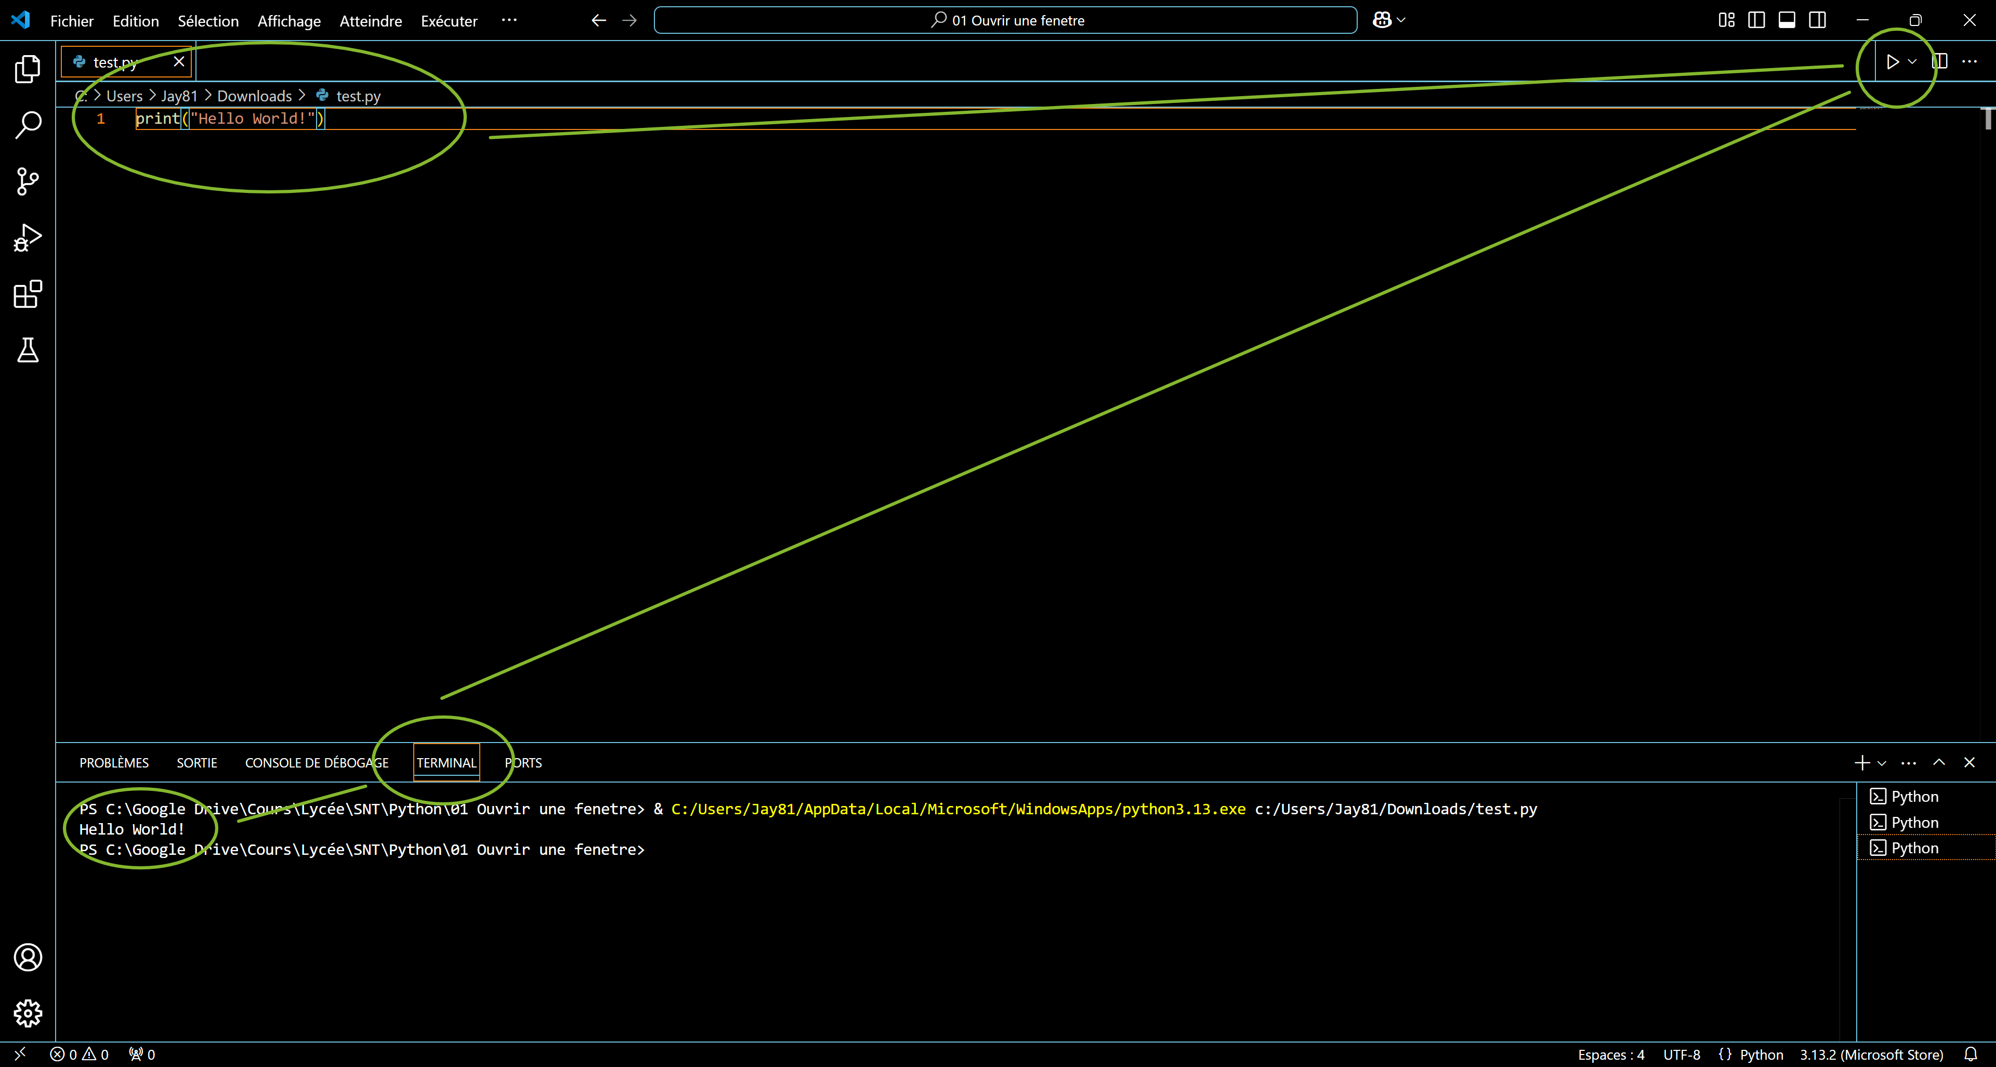The width and height of the screenshot is (1996, 1067).
Task: Toggle the bottom panel layout button
Action: tap(1787, 20)
